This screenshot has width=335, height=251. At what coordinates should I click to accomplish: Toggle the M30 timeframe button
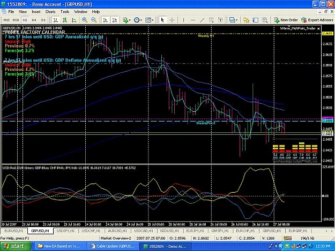click(x=16, y=20)
